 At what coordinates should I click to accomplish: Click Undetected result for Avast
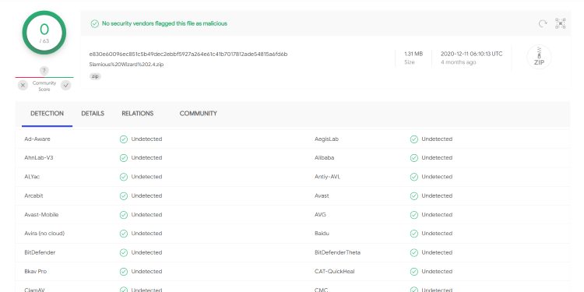(x=437, y=195)
